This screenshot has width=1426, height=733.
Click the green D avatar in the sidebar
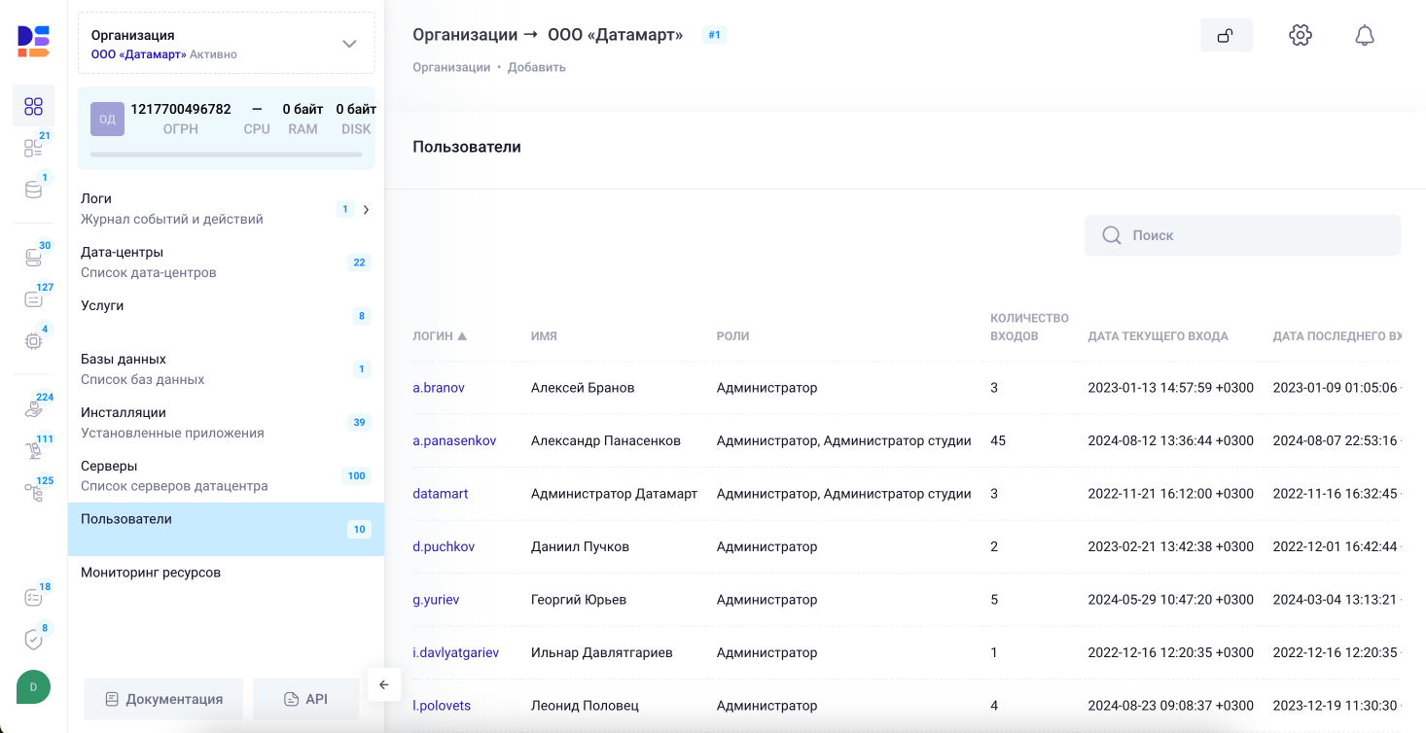coord(32,687)
